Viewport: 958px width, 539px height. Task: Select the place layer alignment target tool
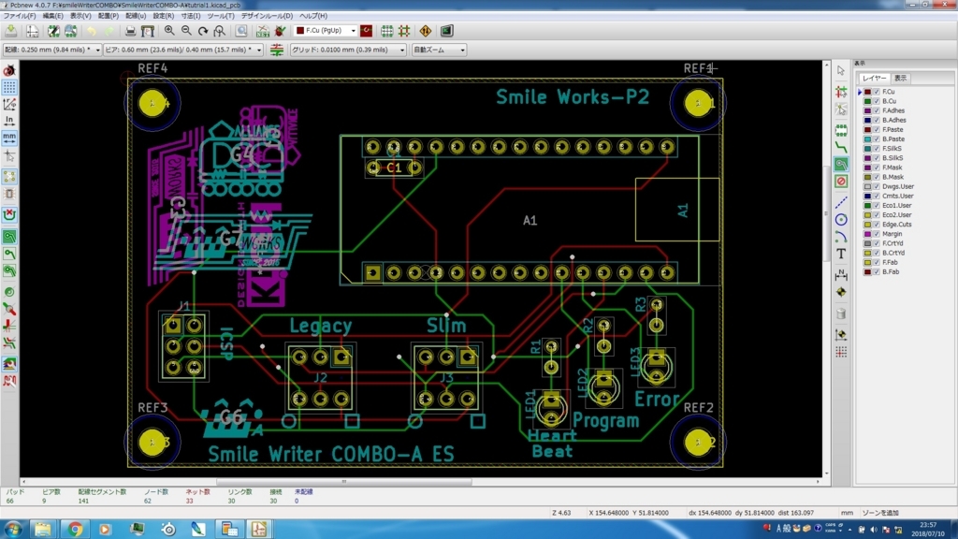click(841, 292)
